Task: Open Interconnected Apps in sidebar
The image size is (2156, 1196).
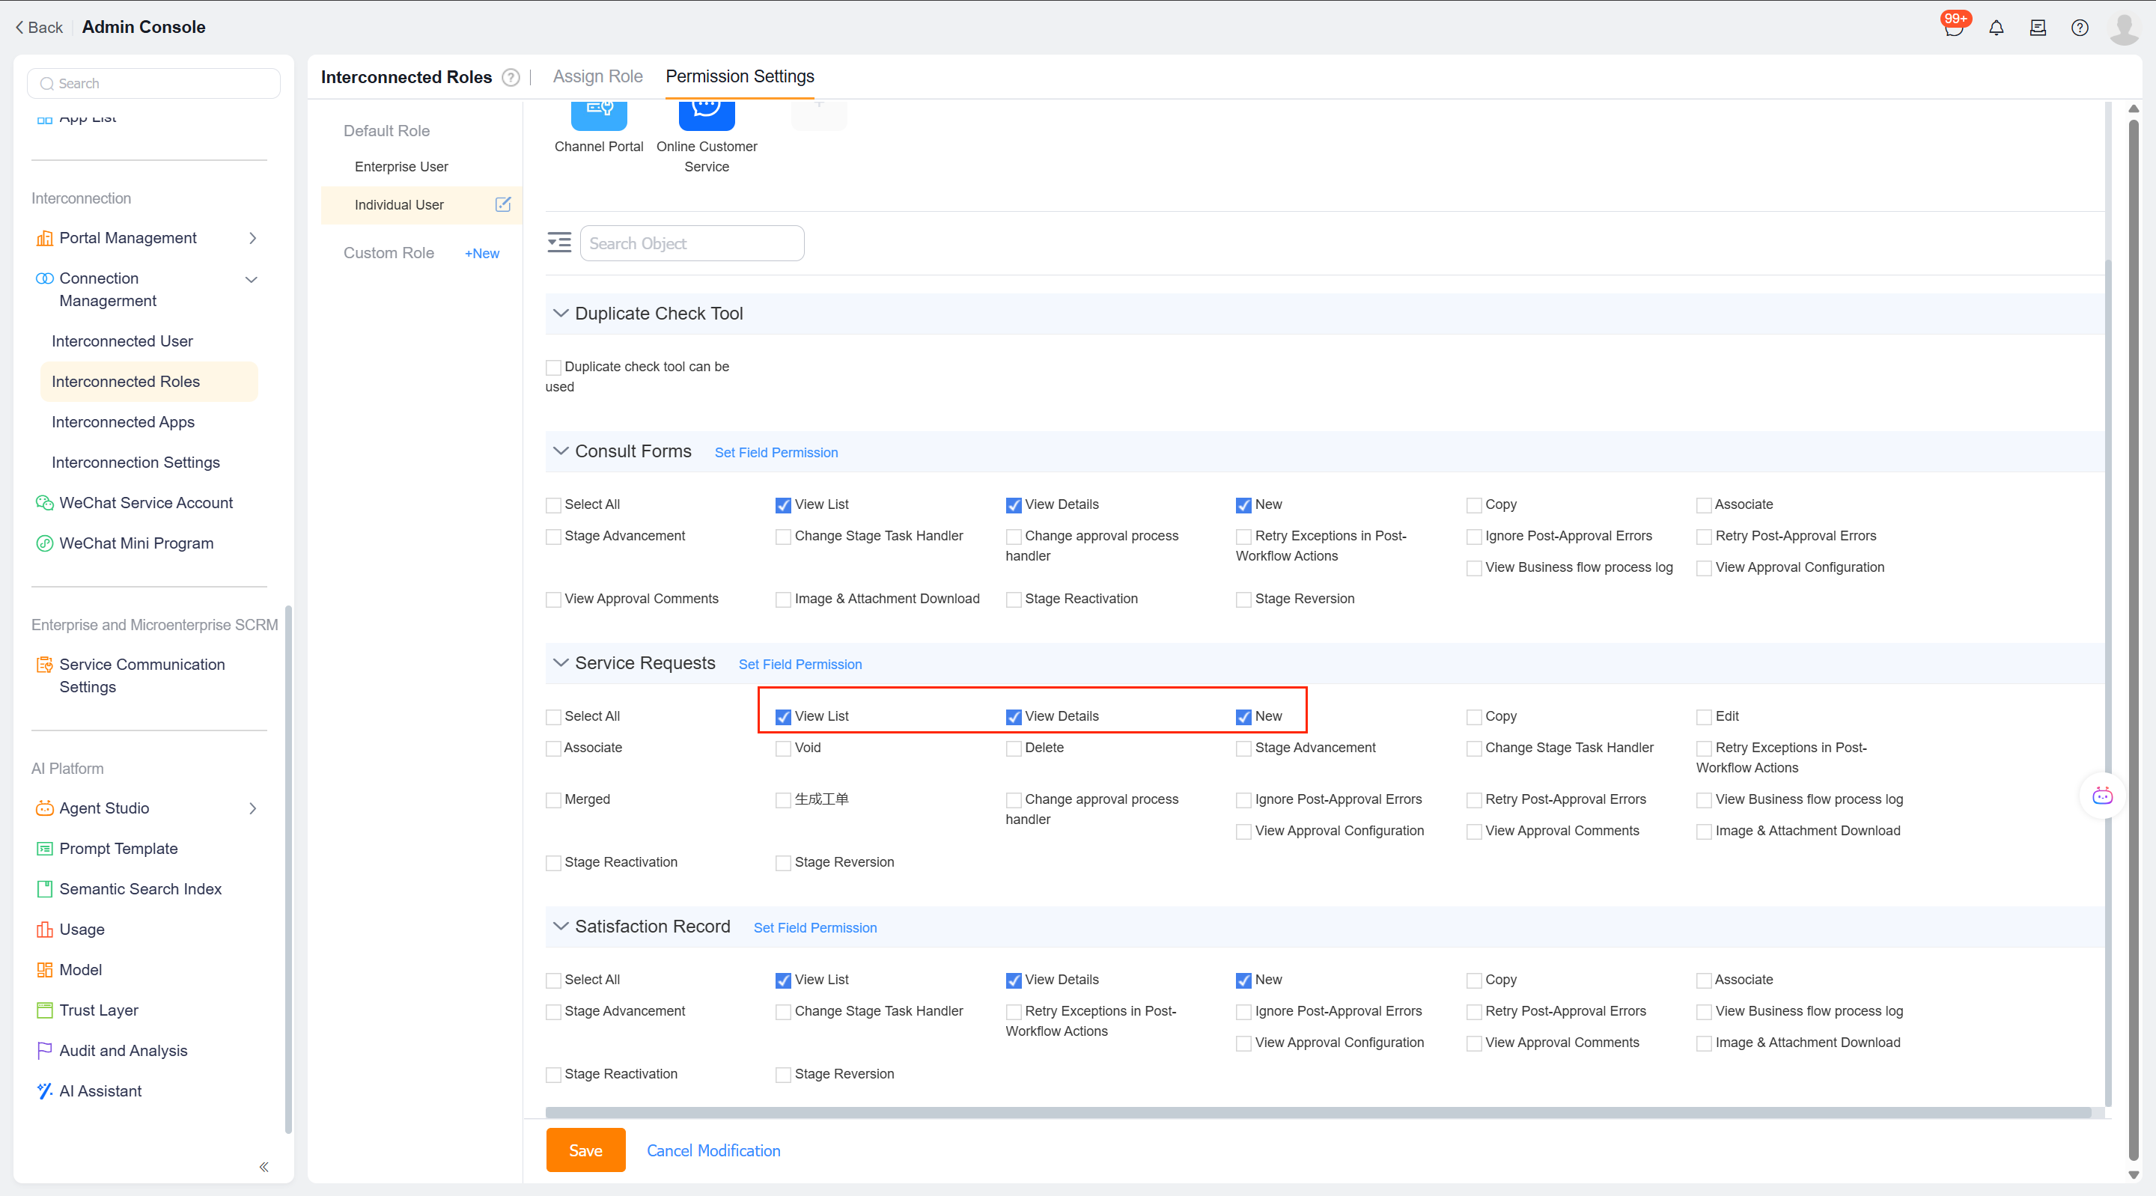Action: click(x=123, y=422)
